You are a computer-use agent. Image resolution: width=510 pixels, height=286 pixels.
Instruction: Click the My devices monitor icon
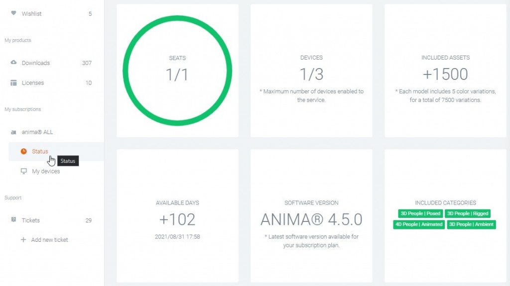[x=24, y=171]
